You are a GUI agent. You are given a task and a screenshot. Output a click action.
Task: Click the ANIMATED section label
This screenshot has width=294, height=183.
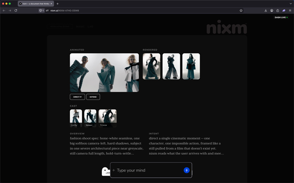coord(77,50)
